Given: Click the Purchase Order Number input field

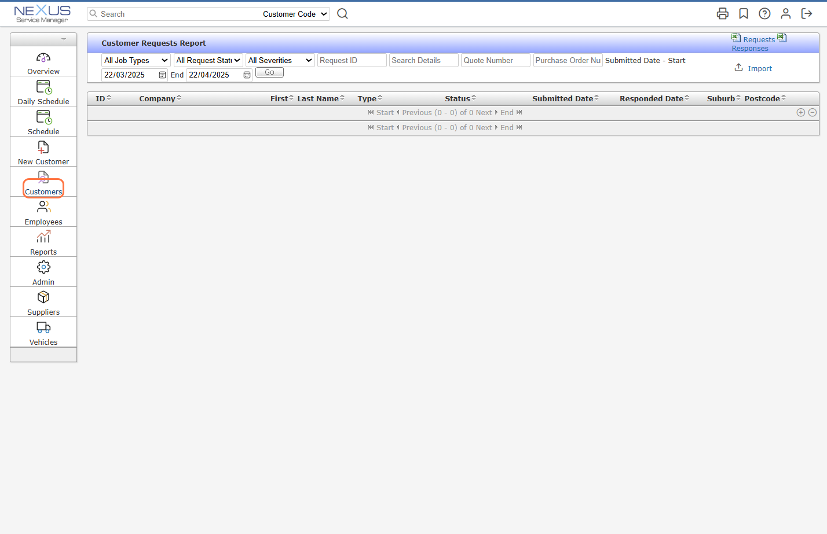Looking at the screenshot, I should click(x=568, y=60).
